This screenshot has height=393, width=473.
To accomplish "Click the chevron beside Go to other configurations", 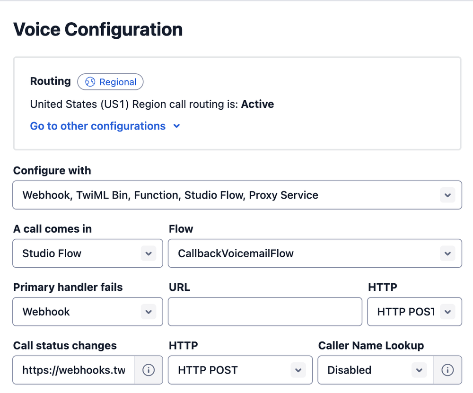I will coord(176,126).
